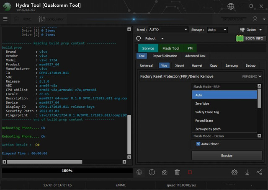Select the Advanced Tool sub-tab
This screenshot has width=268, height=190.
pyautogui.click(x=195, y=56)
